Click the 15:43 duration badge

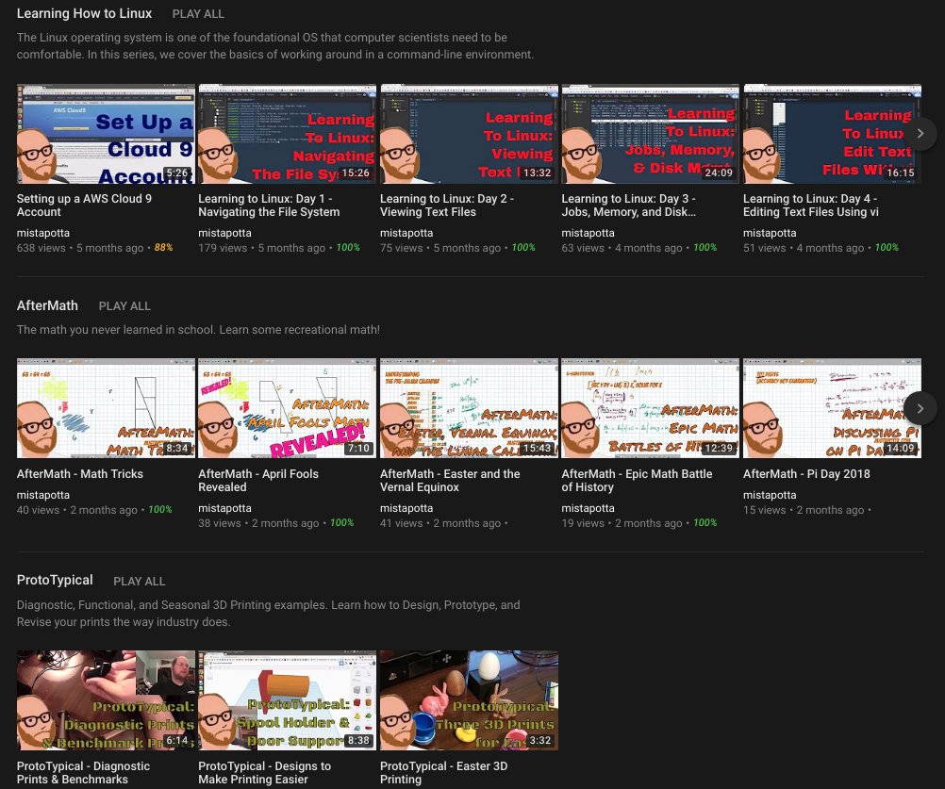tap(537, 448)
